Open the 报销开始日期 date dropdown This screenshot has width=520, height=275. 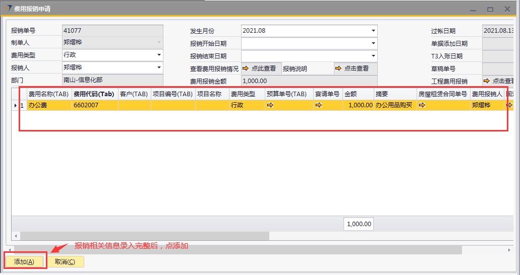pos(373,43)
